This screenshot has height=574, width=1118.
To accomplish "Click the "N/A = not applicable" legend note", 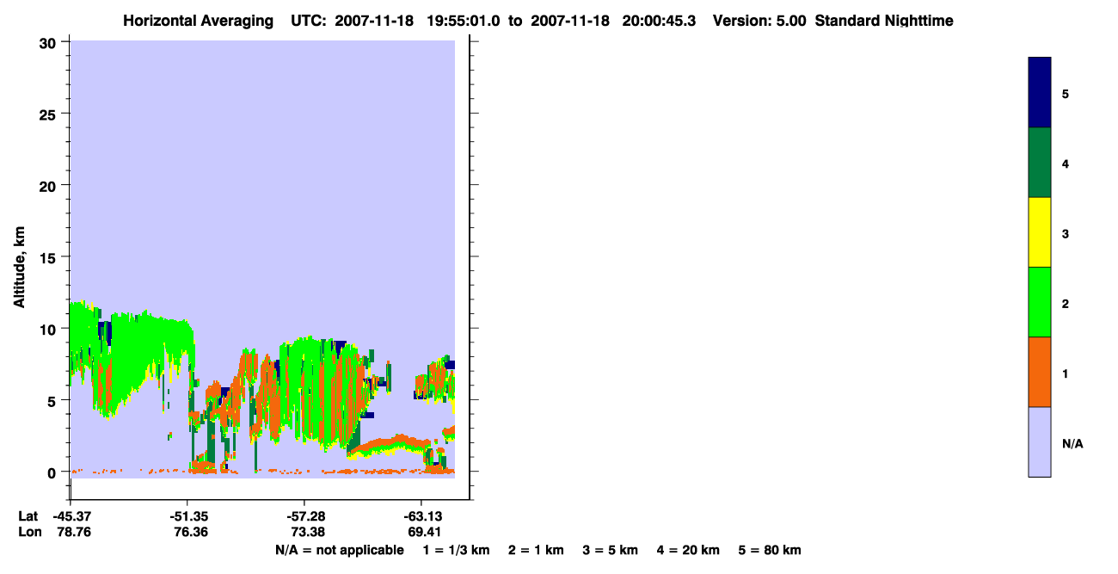I will tap(340, 550).
